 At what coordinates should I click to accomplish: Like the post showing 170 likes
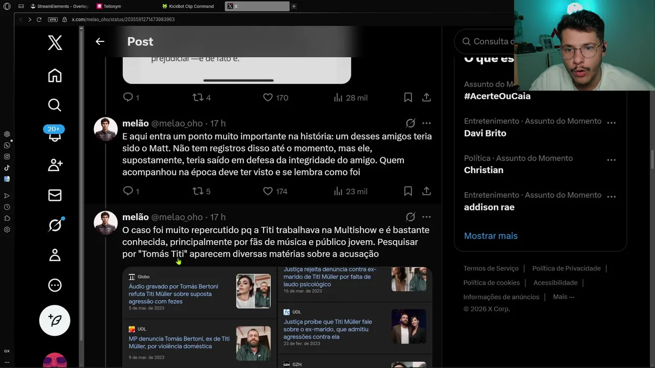tap(275, 97)
